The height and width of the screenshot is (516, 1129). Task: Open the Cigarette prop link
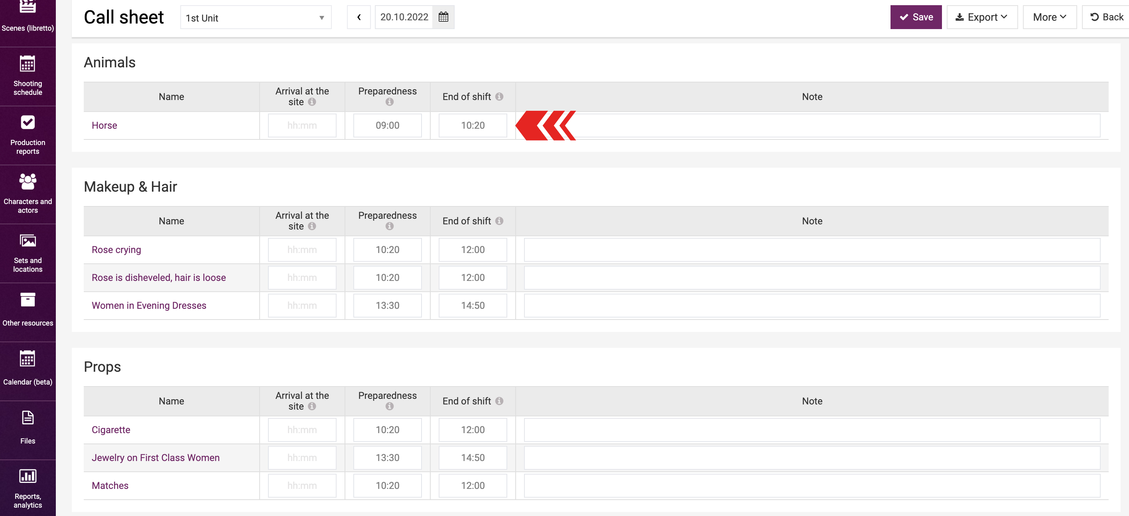click(111, 430)
